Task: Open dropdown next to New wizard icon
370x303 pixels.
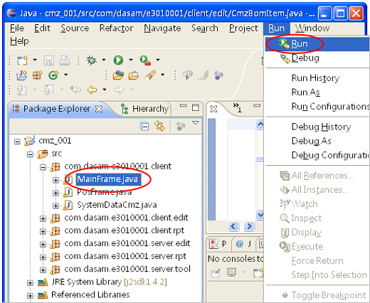Action: 35,60
